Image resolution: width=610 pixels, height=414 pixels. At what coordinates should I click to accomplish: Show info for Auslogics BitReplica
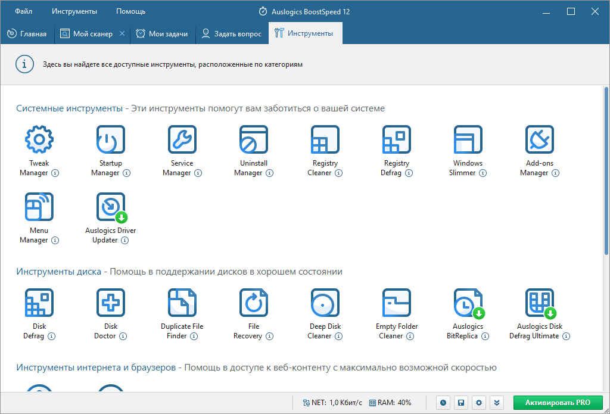click(485, 336)
